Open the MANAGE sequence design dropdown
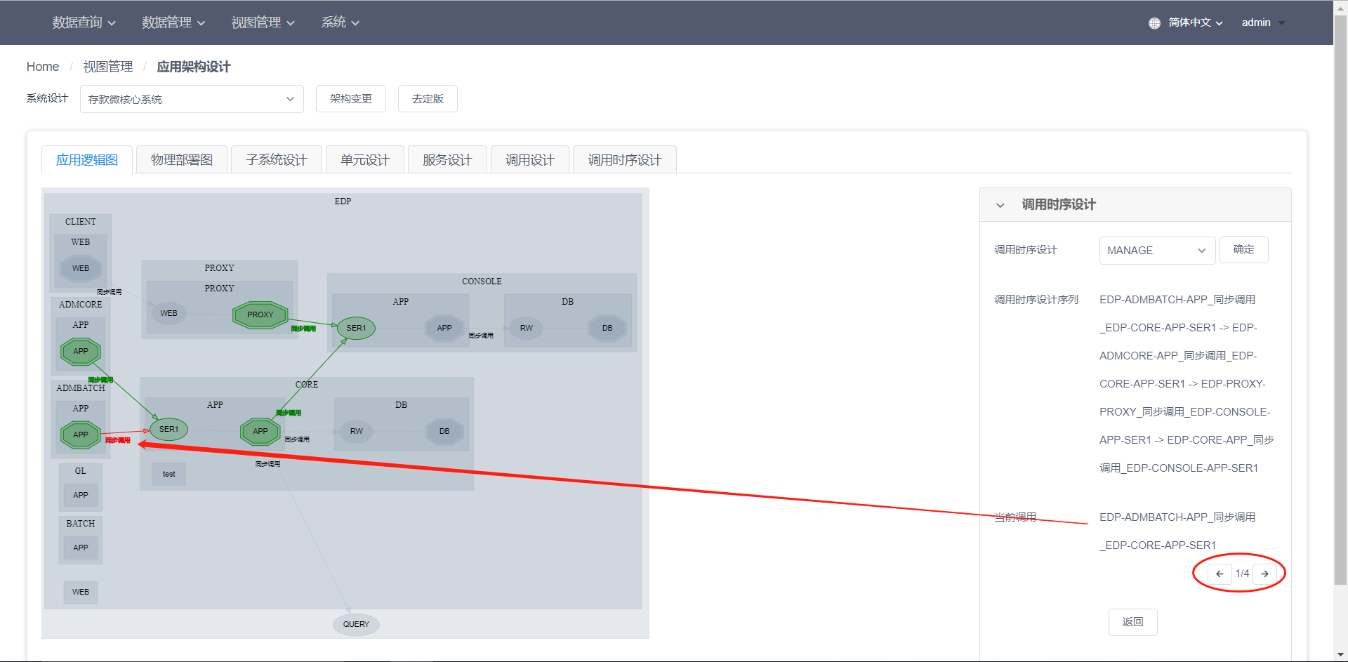The image size is (1348, 662). click(1157, 250)
